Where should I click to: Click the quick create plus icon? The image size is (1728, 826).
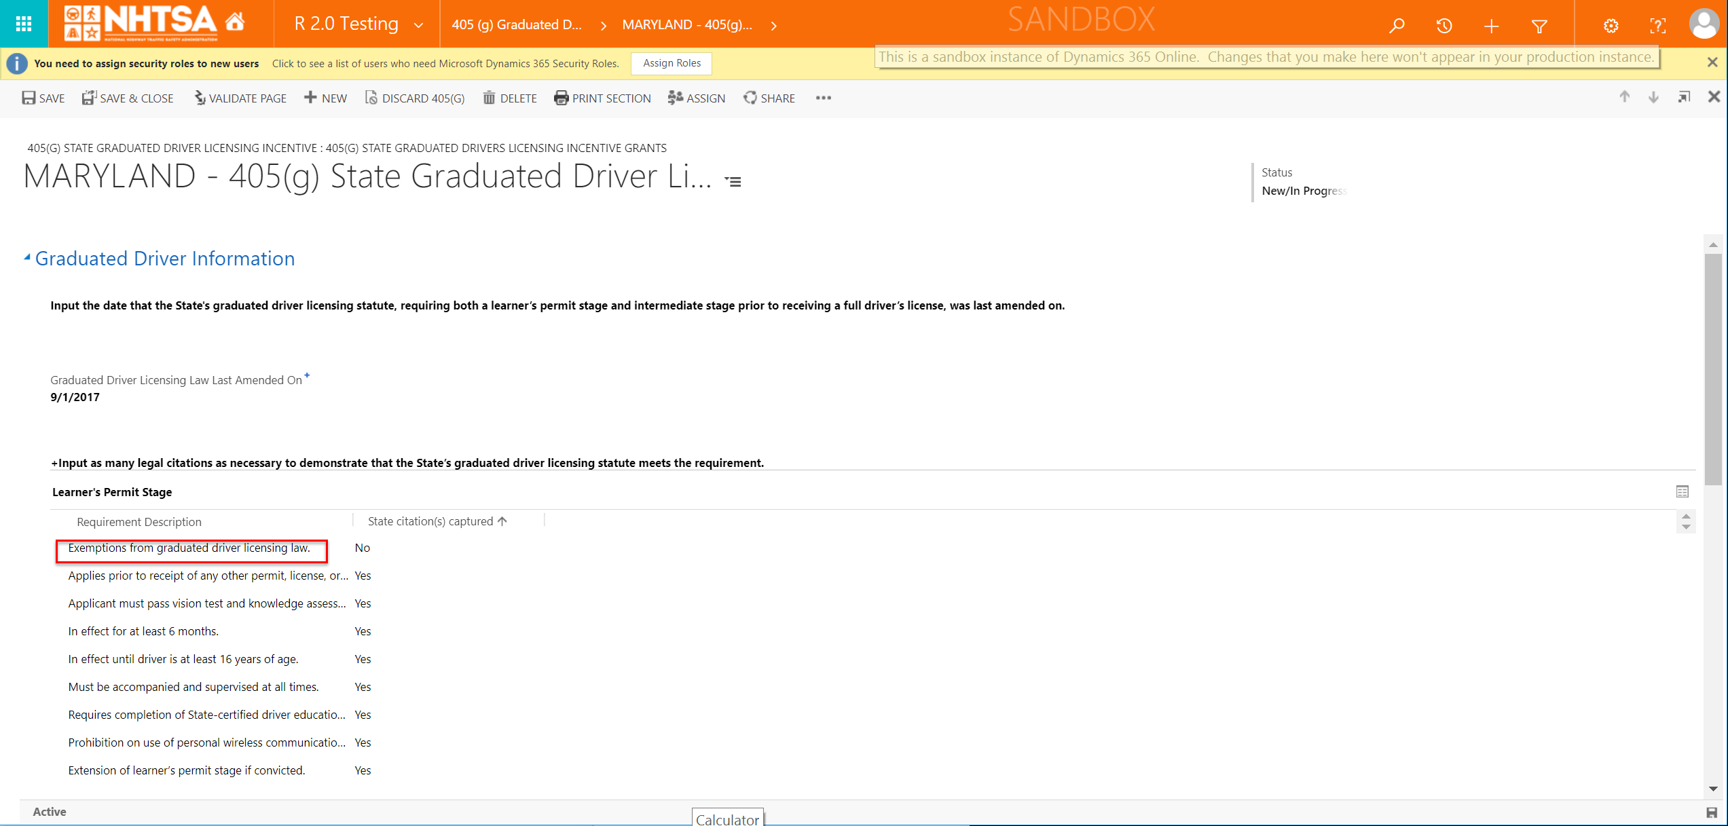1491,26
